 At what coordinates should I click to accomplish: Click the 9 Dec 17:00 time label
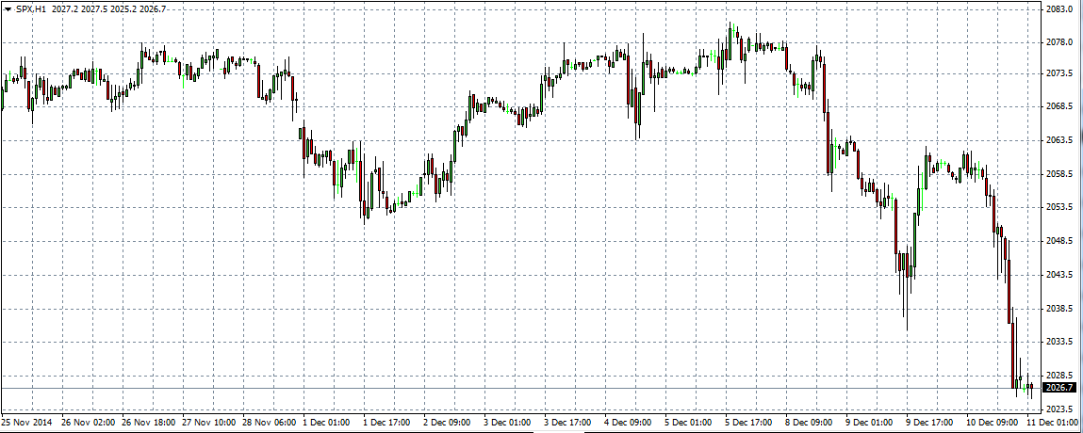pos(930,423)
